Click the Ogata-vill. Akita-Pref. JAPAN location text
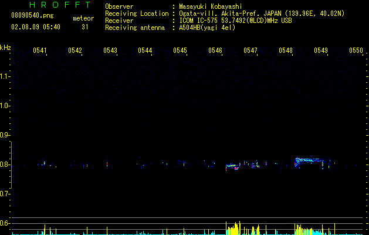The image size is (369, 235). pyautogui.click(x=262, y=14)
